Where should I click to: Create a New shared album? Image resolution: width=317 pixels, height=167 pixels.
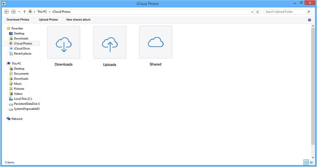click(x=78, y=19)
